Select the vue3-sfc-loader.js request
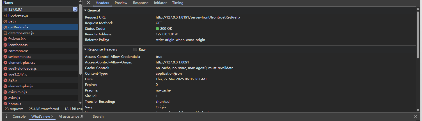The width and height of the screenshot is (422, 121). point(22,69)
